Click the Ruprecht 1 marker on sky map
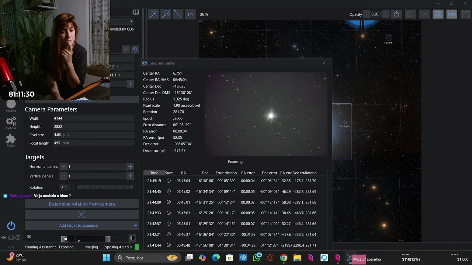Image resolution: width=472 pixels, height=265 pixels. (389, 38)
